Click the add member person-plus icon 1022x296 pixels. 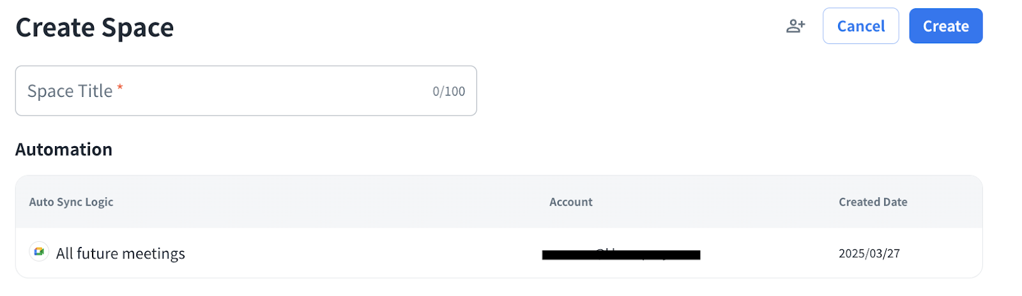coord(795,26)
